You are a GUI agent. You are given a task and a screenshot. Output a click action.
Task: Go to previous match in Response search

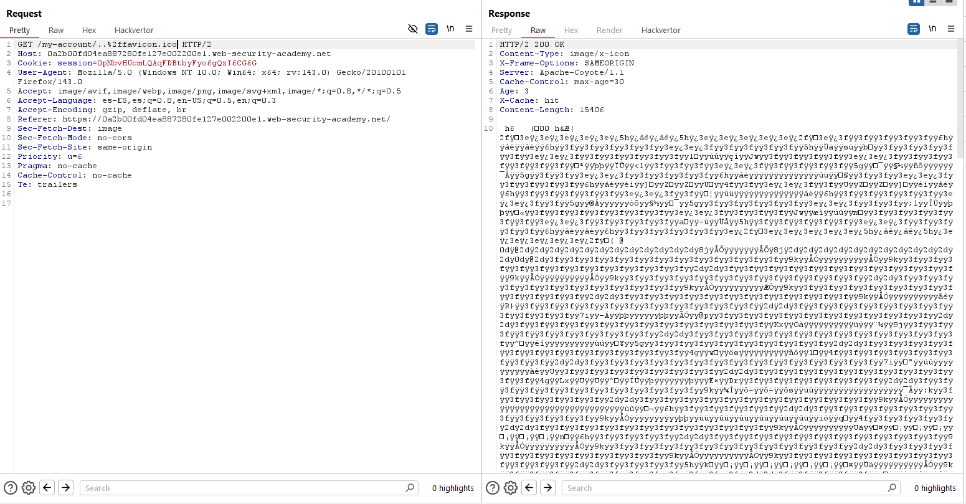529,488
